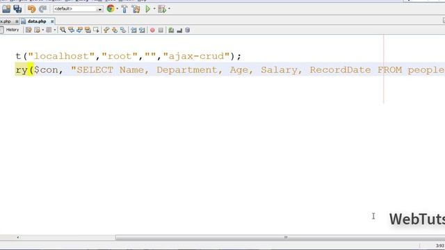This screenshot has height=250, width=445.
Task: Click the word Department in the query
Action: [x=187, y=70]
